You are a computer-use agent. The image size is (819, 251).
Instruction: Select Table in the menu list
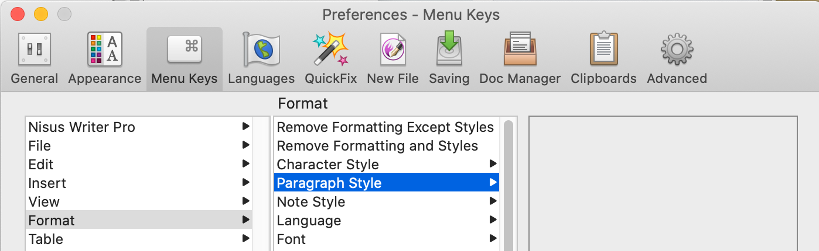click(46, 239)
